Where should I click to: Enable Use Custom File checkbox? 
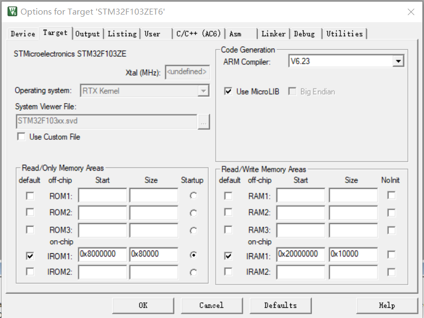coord(22,137)
